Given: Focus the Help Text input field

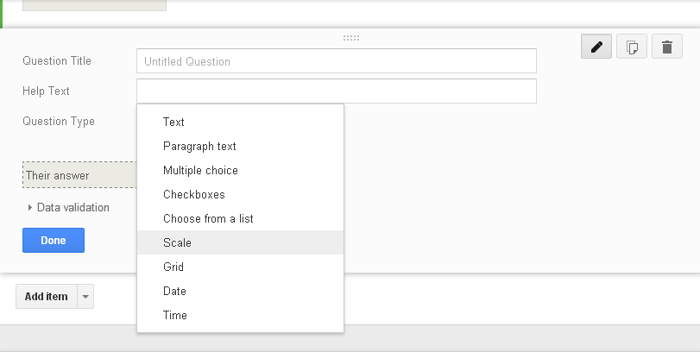Looking at the screenshot, I should (x=336, y=91).
